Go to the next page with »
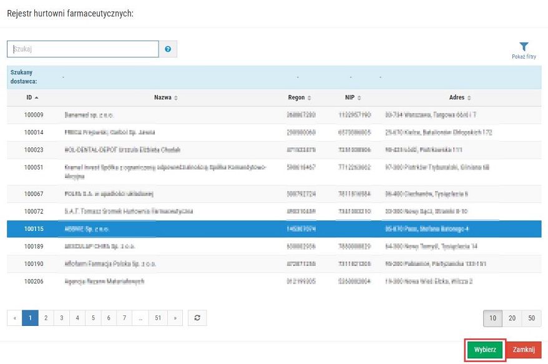Viewport: 548px width, 364px height. click(x=175, y=318)
